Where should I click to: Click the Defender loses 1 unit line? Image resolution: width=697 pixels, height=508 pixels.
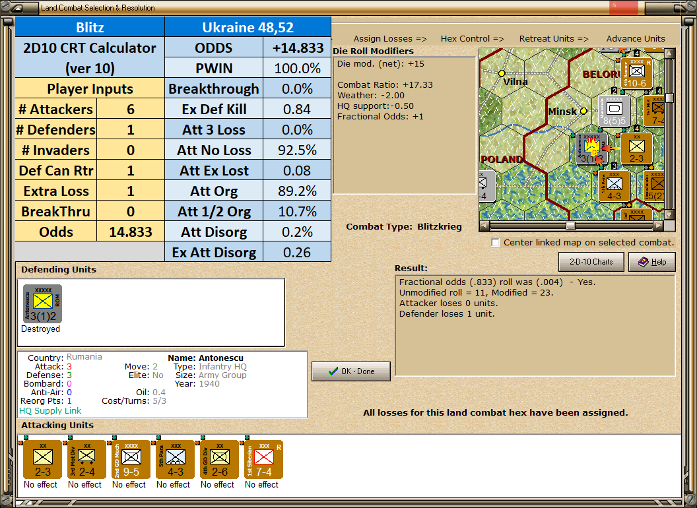(x=447, y=314)
